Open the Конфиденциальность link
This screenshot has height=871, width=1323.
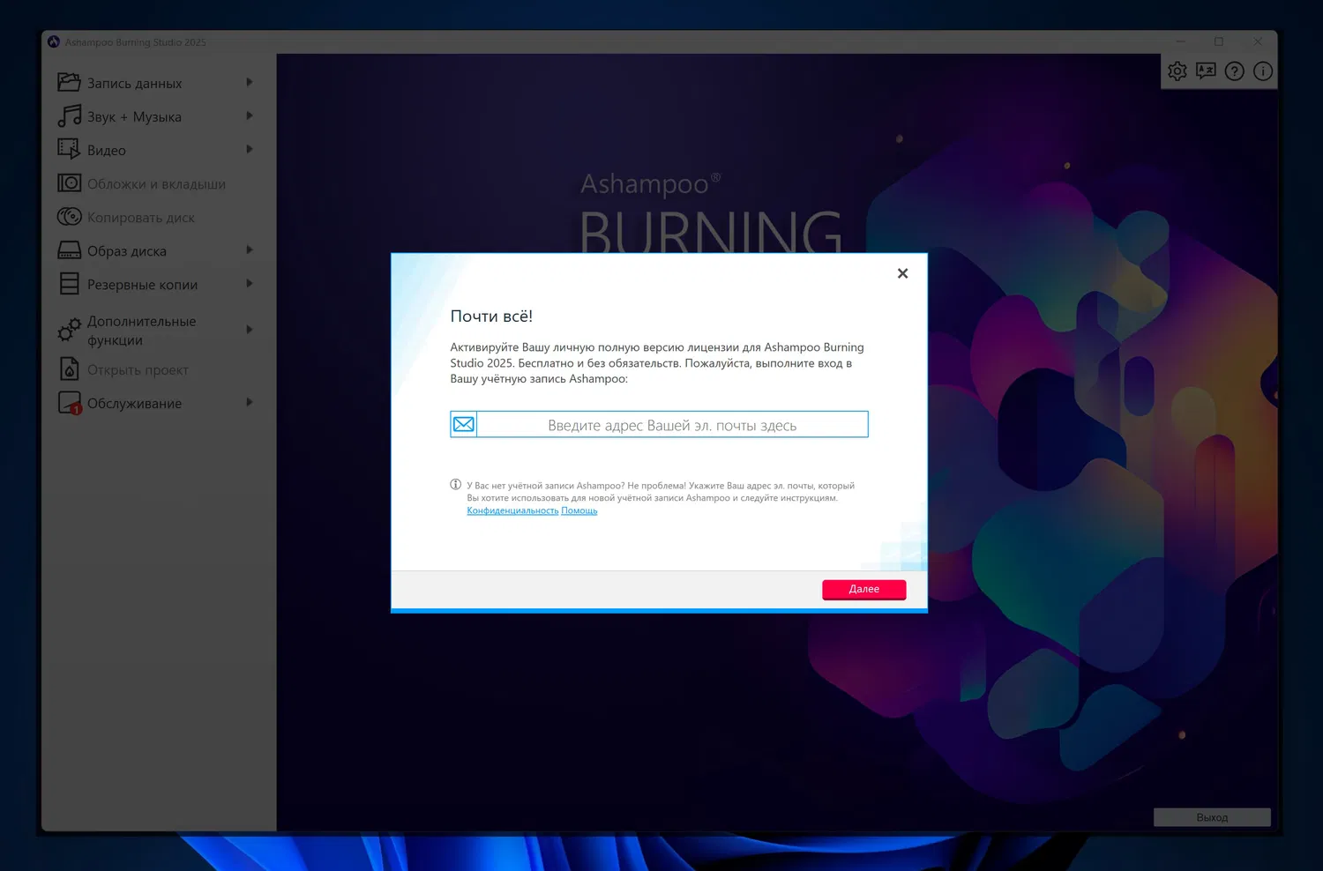(x=512, y=510)
